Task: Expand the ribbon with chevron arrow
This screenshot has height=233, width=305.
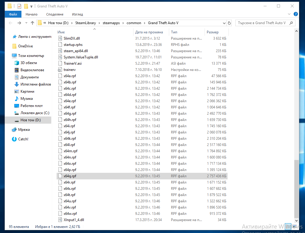Action: [289, 14]
